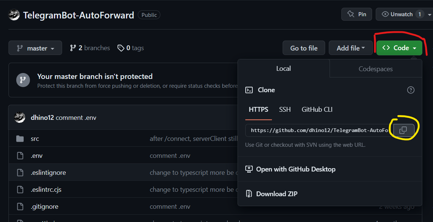Select the SSH clone tab
Screen dimensions: 433x222
point(285,110)
